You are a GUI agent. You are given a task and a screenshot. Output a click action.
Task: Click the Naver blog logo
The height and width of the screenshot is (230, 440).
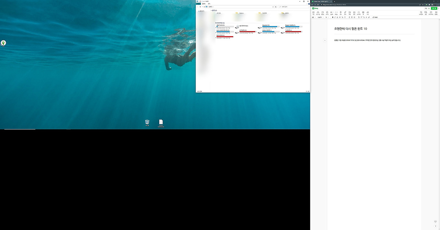tap(315, 8)
